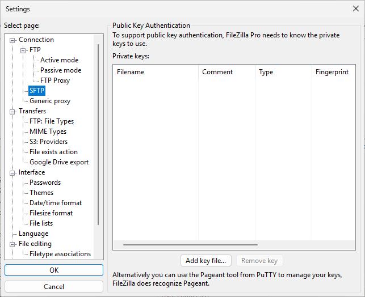Go to the FTP Proxy page

tap(55, 80)
